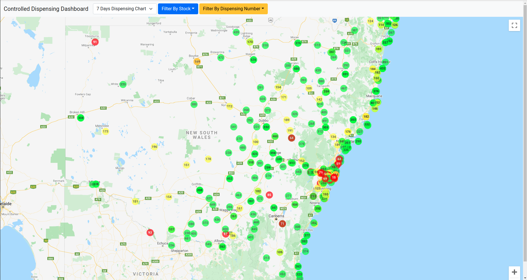Select yellow marker 112 near Nyngan
This screenshot has height=280, width=527.
point(230,106)
